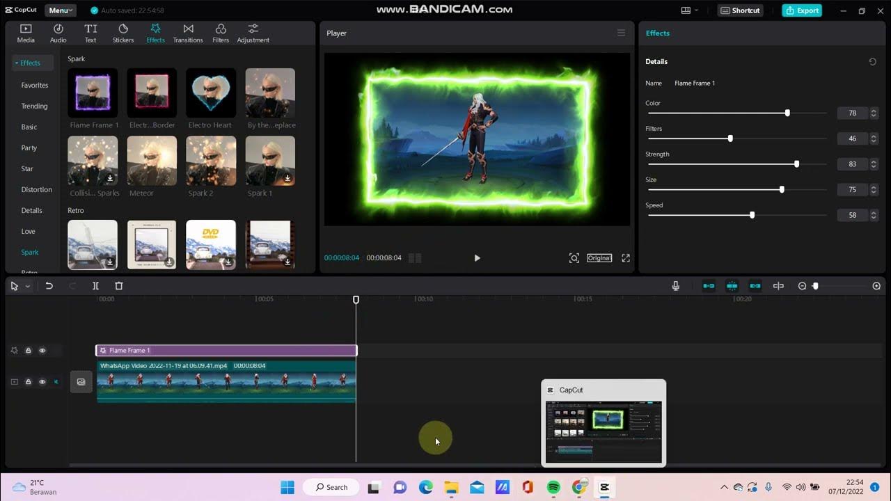The width and height of the screenshot is (891, 501).
Task: Click the Color value stepper arrows
Action: 874,113
